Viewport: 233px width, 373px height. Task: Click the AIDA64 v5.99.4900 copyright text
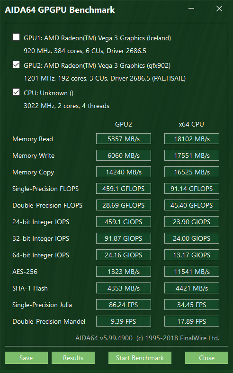click(147, 338)
